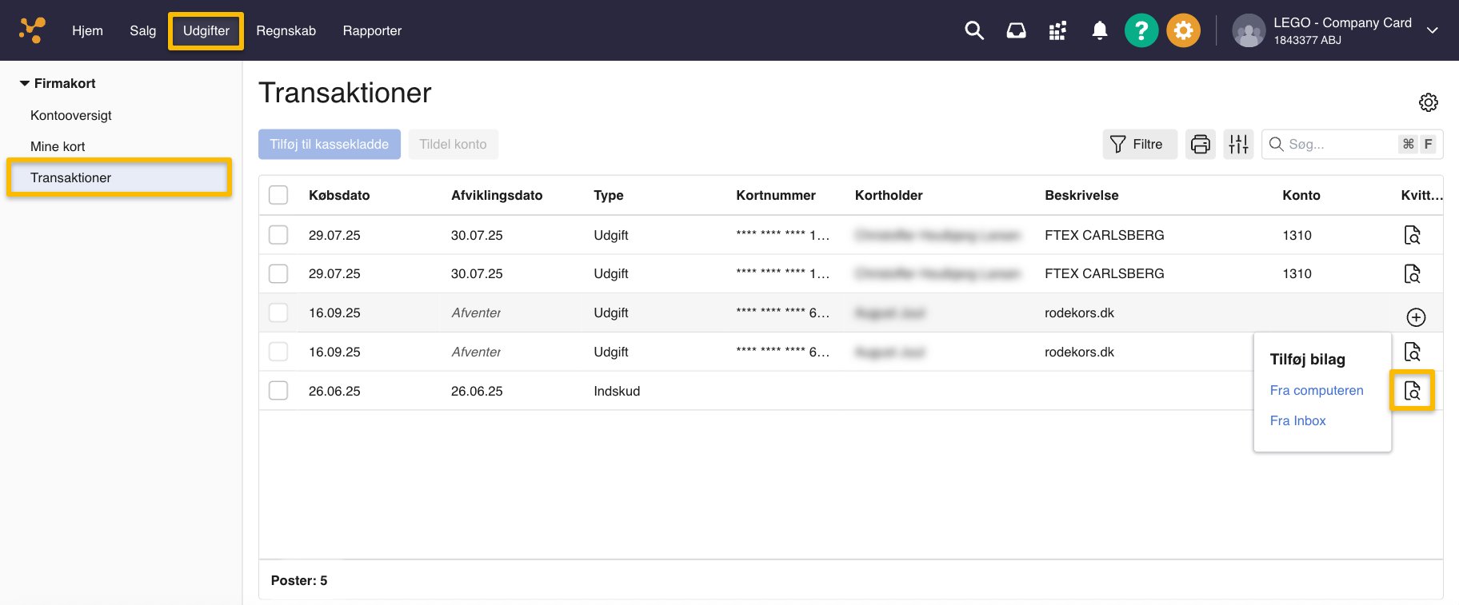
Task: Toggle the select-all checkbox in table header
Action: pyautogui.click(x=278, y=195)
